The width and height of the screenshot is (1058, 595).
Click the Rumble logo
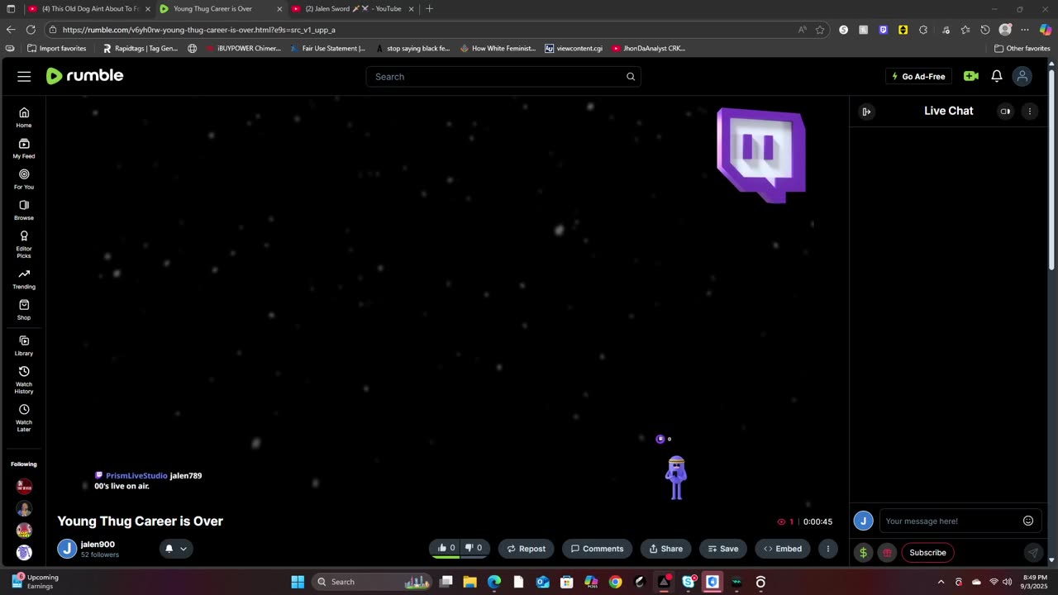[84, 76]
